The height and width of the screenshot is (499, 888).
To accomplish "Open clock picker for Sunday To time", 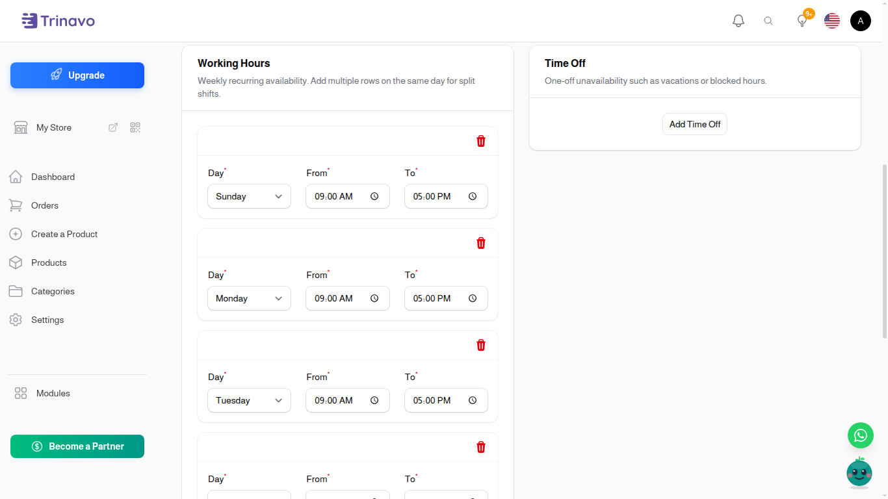I will pos(473,196).
